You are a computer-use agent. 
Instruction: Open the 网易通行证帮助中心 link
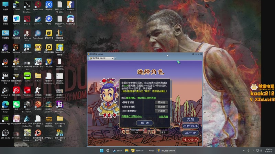[x=132, y=116]
